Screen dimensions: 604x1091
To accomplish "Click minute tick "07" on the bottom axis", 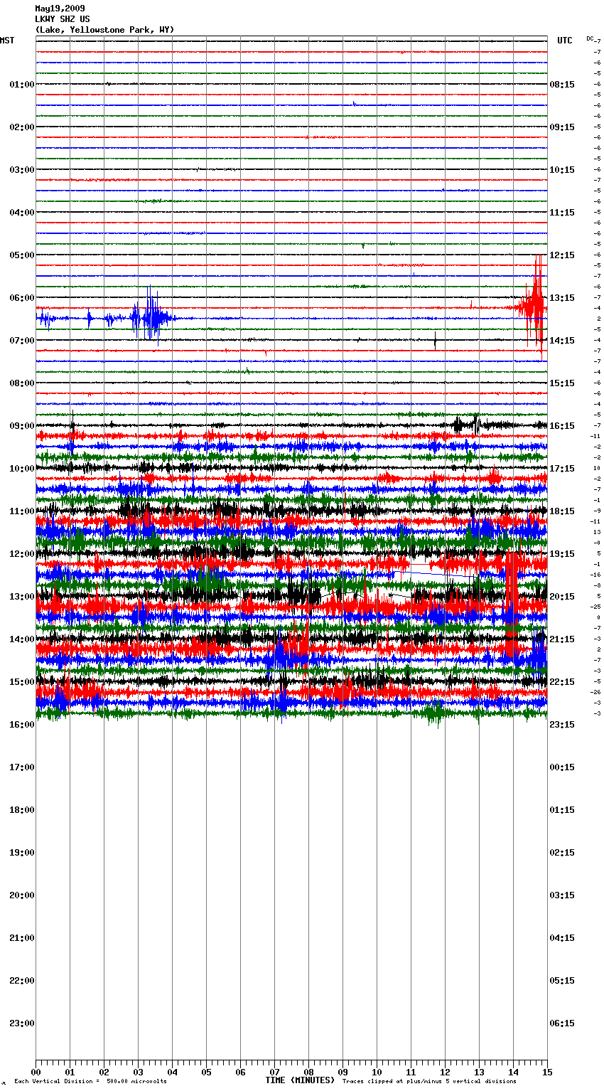I will tap(274, 1072).
